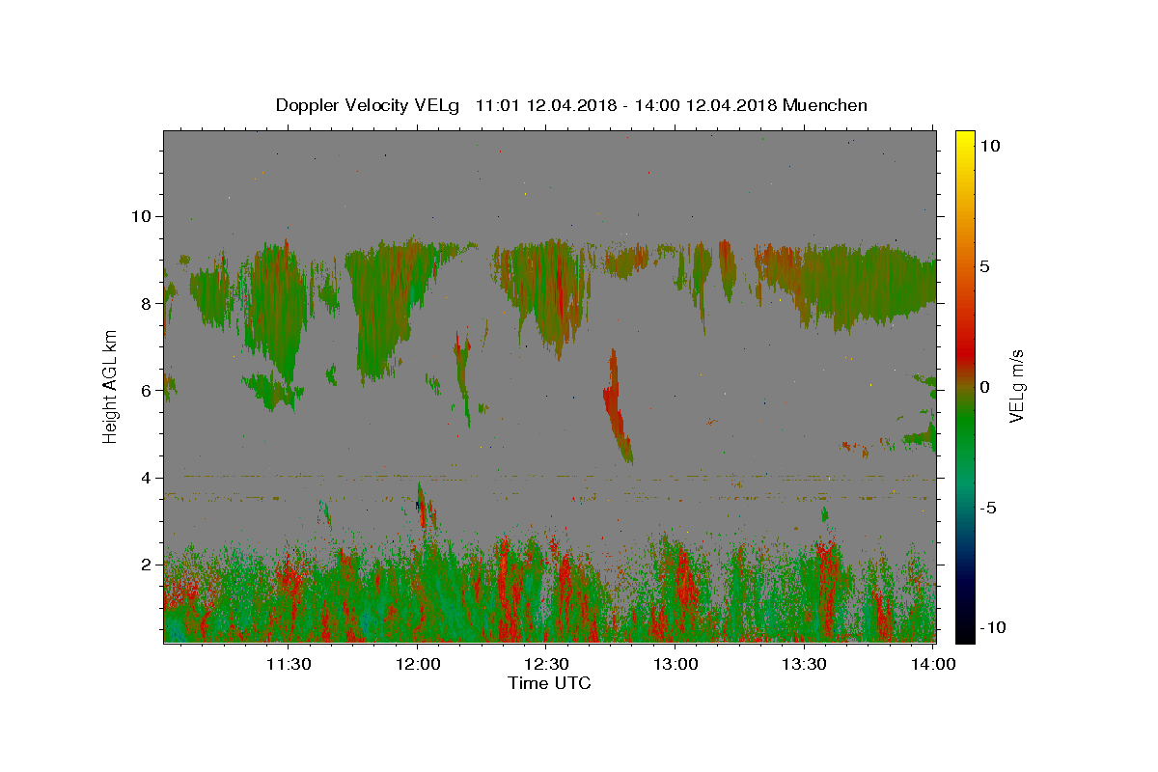
Task: Click the colorbar value 5 label
Action: (984, 265)
